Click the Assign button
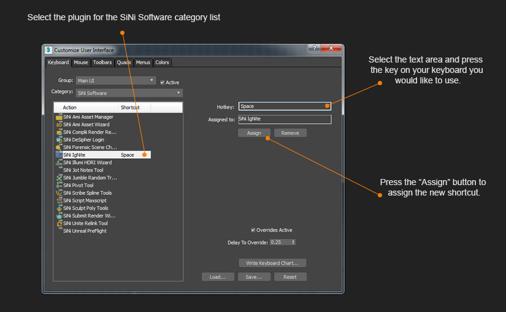This screenshot has height=312, width=506. click(254, 133)
